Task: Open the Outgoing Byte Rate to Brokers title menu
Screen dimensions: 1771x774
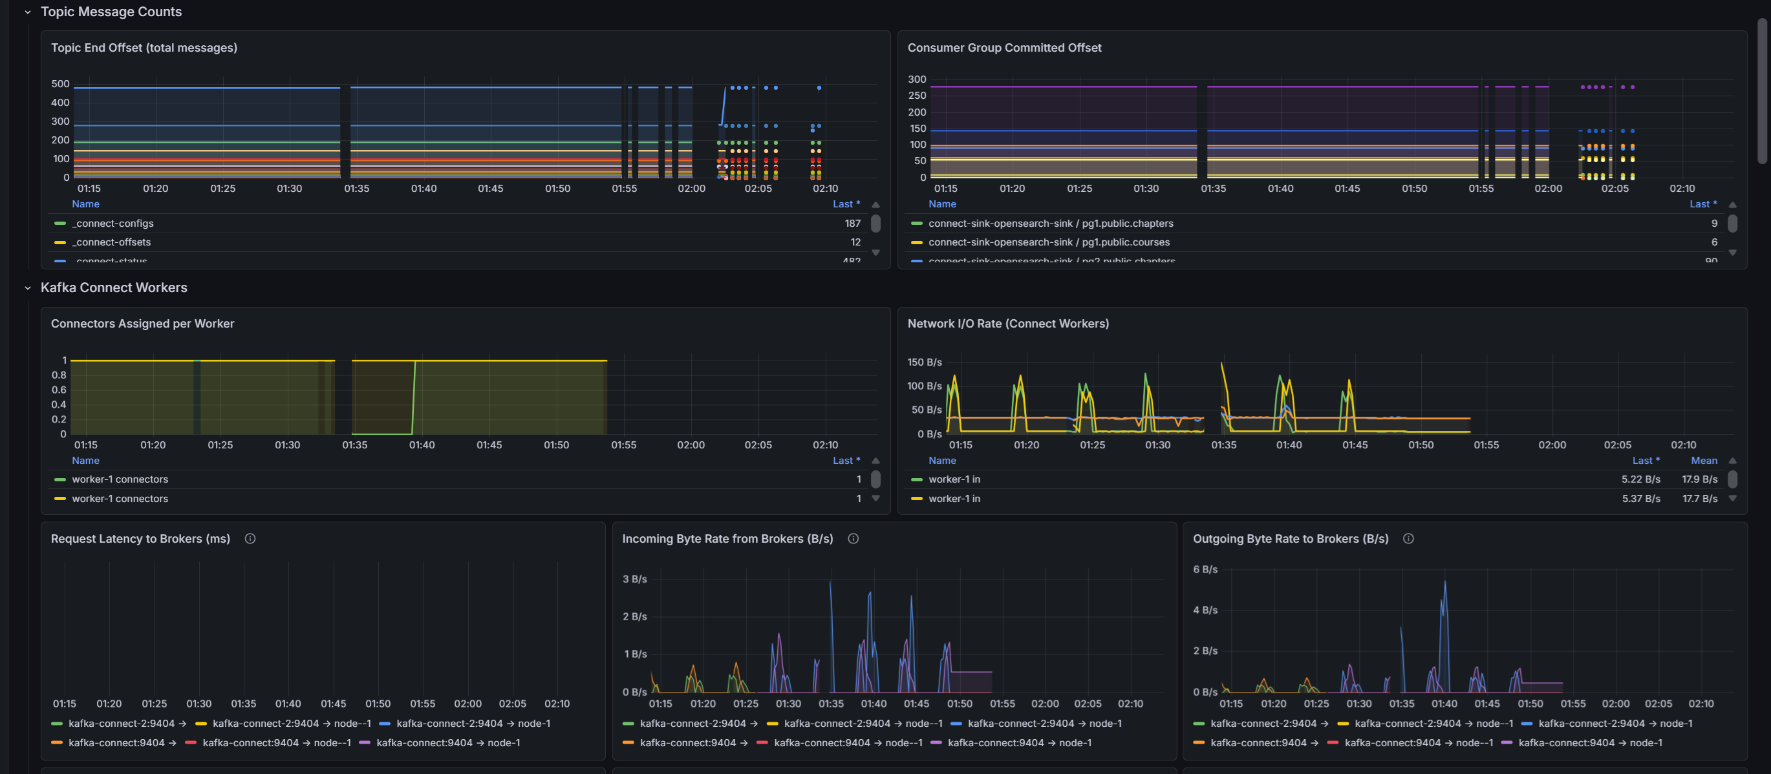Action: coord(1291,539)
